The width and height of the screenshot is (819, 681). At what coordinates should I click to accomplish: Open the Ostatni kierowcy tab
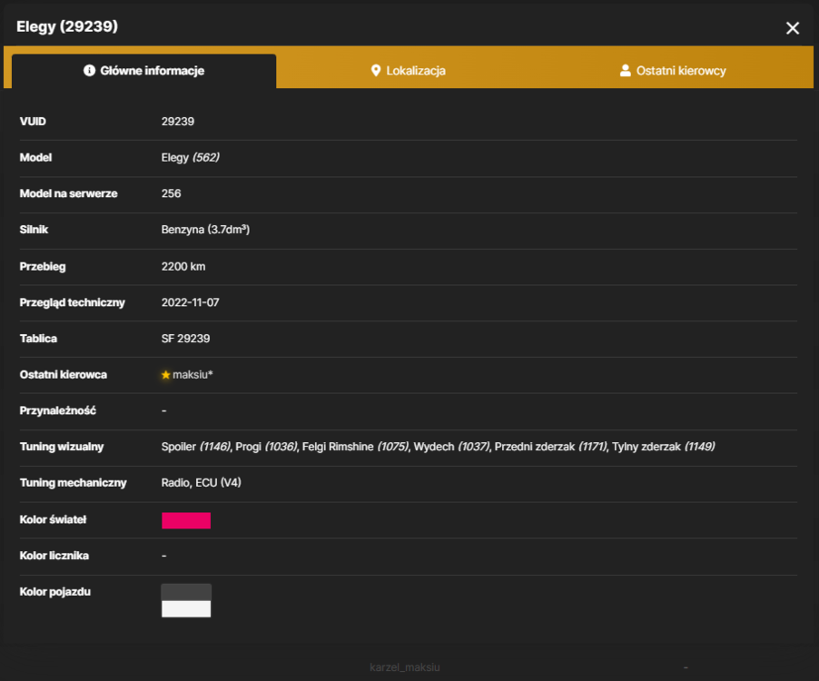673,71
